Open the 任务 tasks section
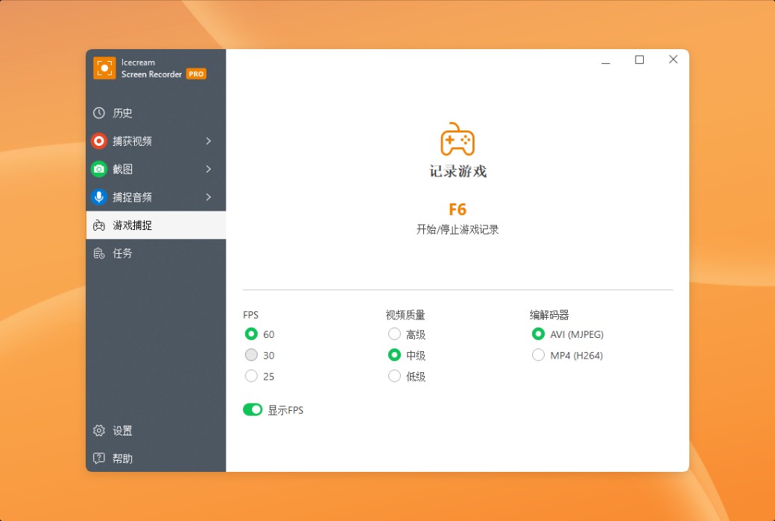 pos(124,253)
